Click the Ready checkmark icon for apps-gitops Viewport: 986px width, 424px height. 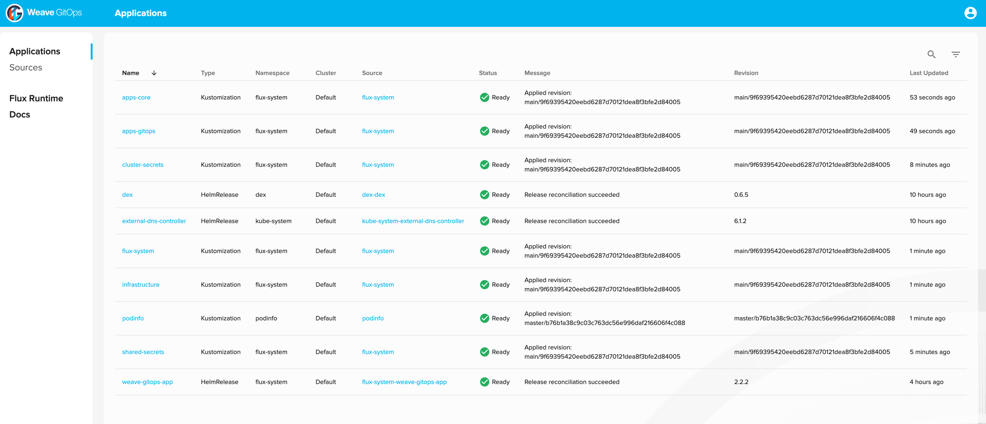484,131
